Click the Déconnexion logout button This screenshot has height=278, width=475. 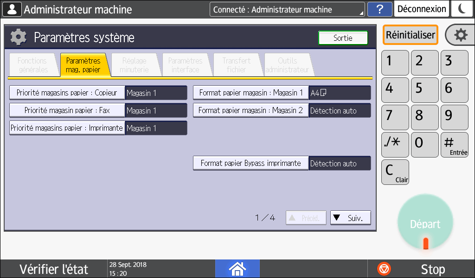click(422, 9)
